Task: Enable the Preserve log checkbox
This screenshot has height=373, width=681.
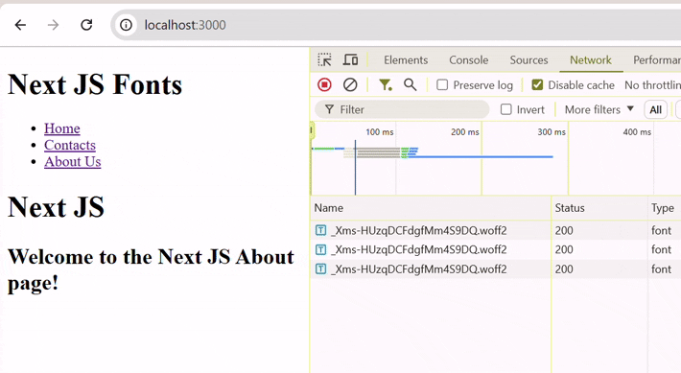Action: 442,84
